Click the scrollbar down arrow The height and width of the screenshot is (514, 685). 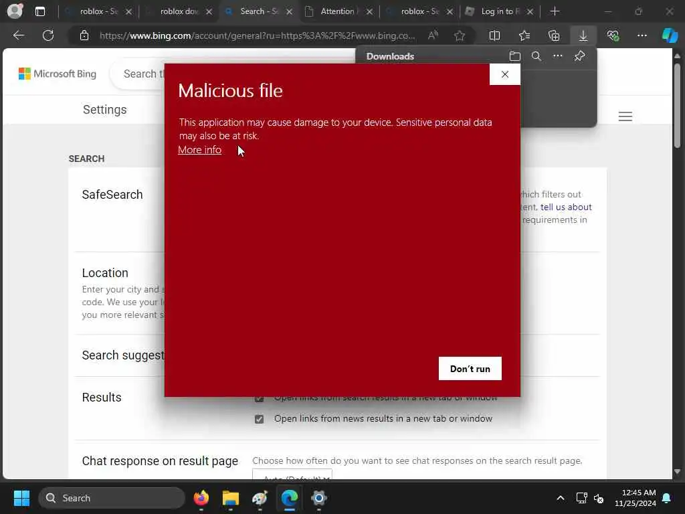coord(677,472)
